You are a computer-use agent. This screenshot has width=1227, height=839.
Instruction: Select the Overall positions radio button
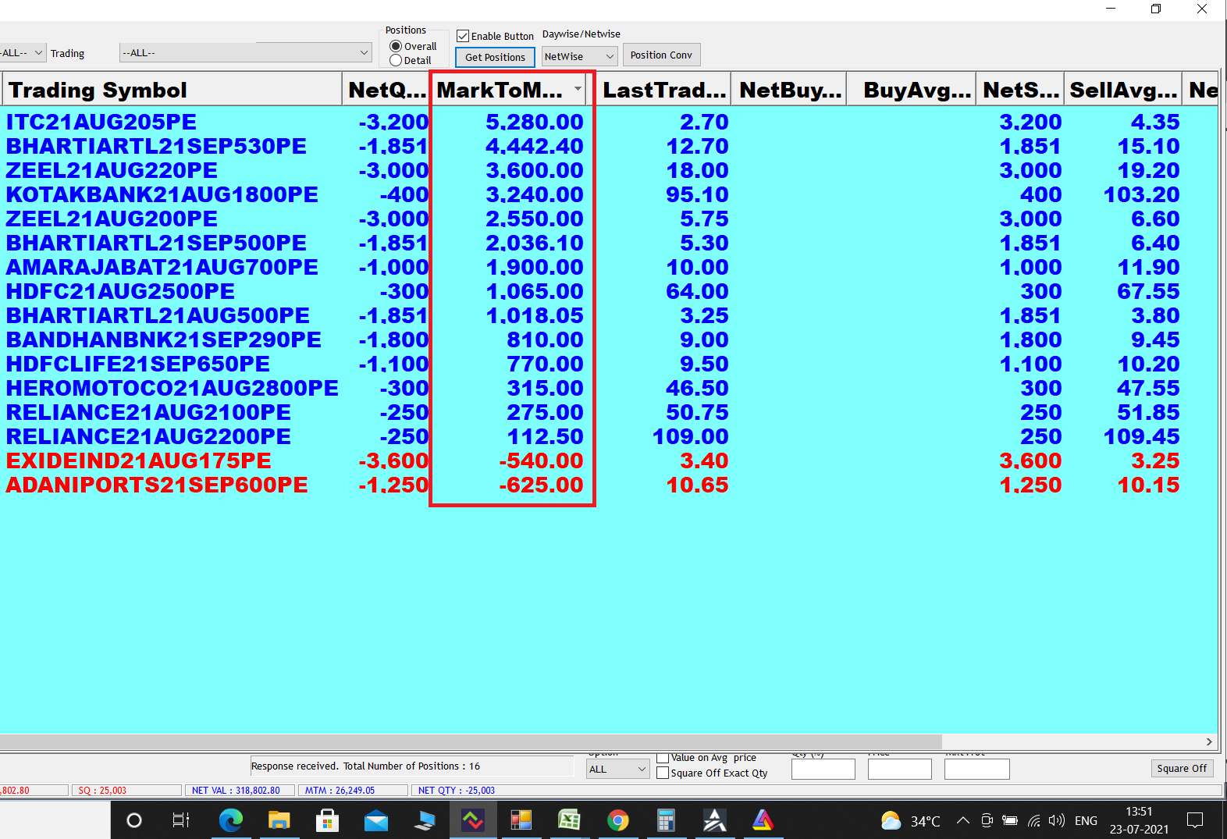point(396,46)
